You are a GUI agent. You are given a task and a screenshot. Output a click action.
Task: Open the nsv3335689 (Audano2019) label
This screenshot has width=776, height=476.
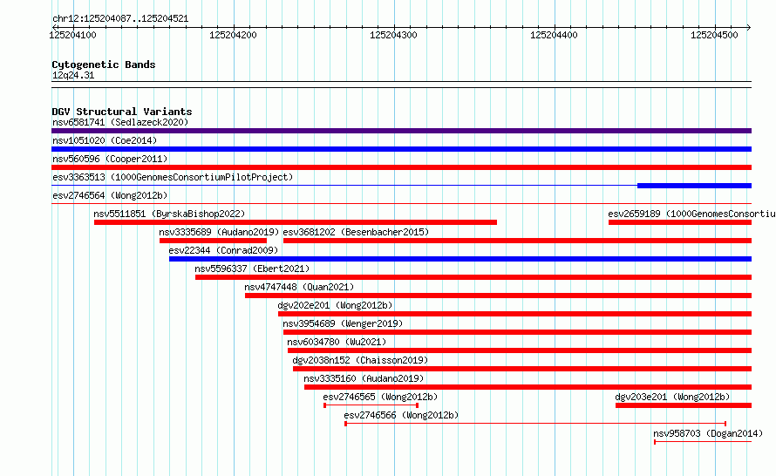[219, 232]
